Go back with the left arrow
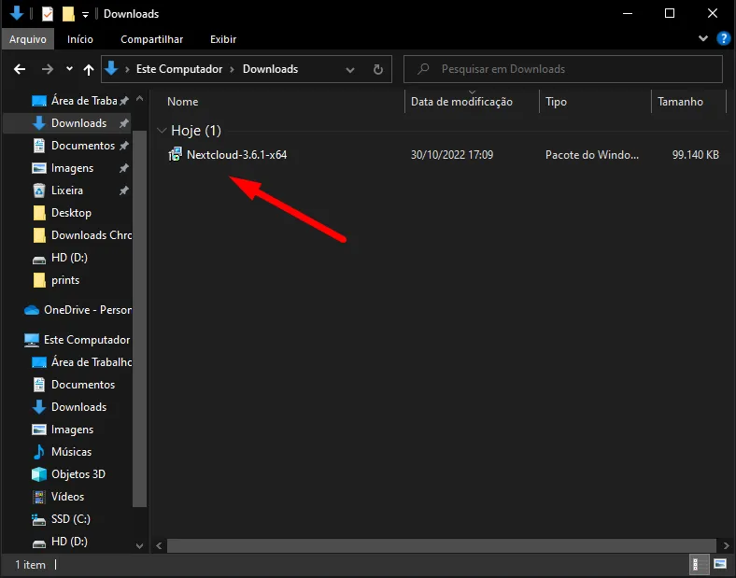 point(20,69)
